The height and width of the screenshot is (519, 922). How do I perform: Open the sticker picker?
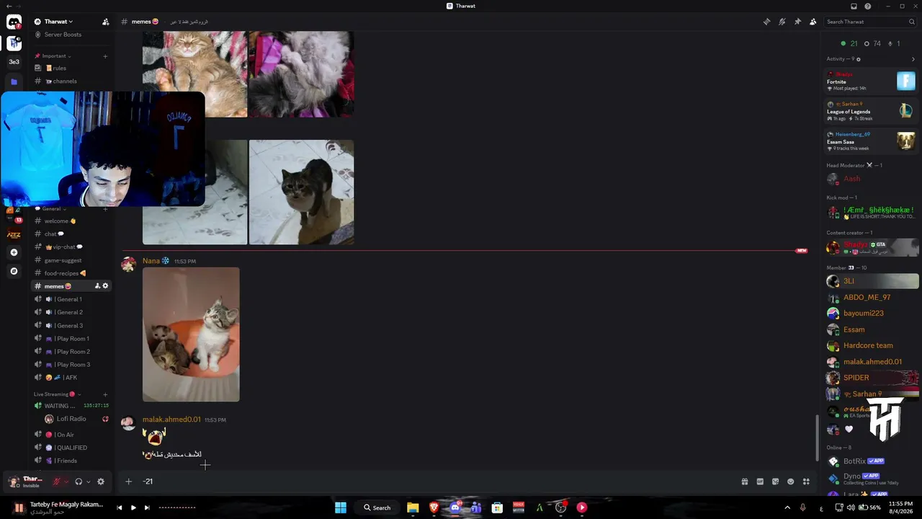click(x=775, y=482)
